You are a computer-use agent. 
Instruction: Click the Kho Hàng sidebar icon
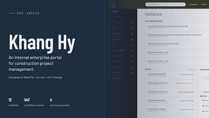click(109, 39)
